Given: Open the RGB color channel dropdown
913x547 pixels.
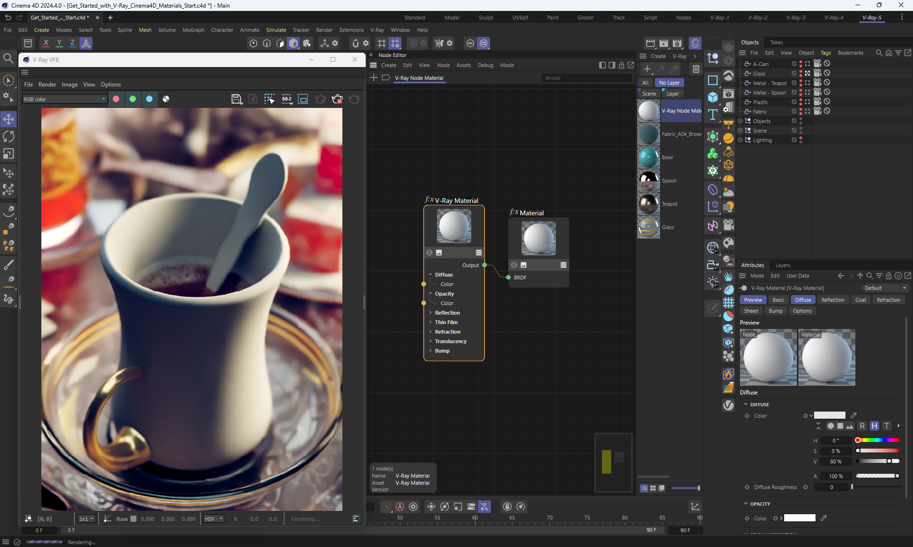Looking at the screenshot, I should (x=65, y=99).
